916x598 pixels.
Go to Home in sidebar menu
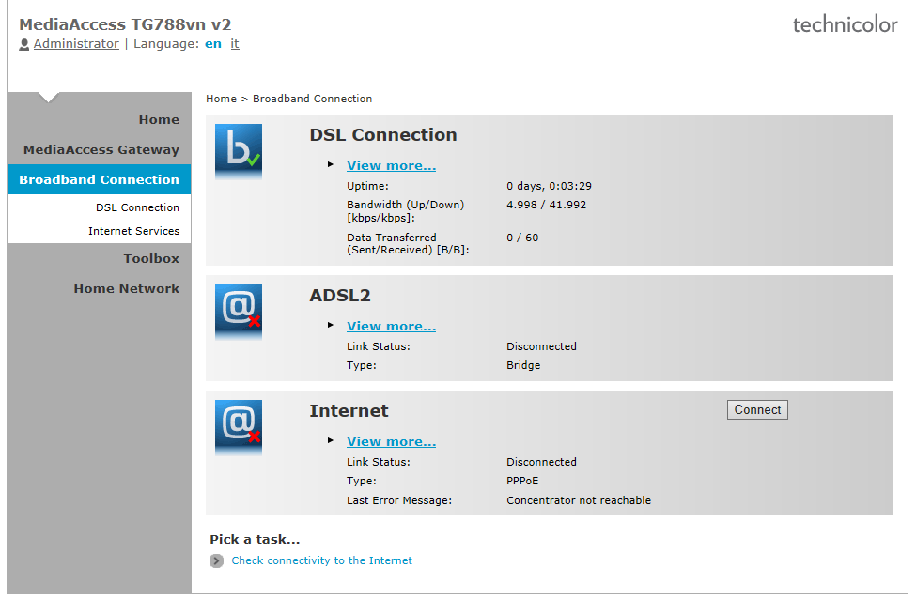coord(159,120)
